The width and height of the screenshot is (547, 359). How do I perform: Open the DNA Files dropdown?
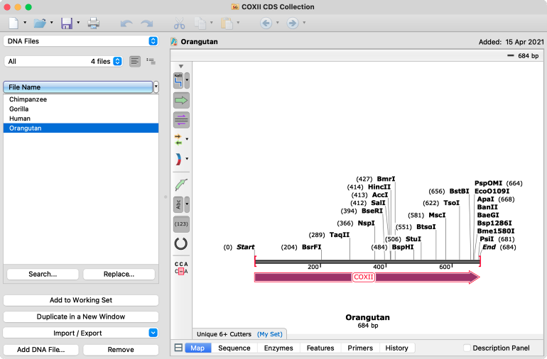tap(81, 41)
